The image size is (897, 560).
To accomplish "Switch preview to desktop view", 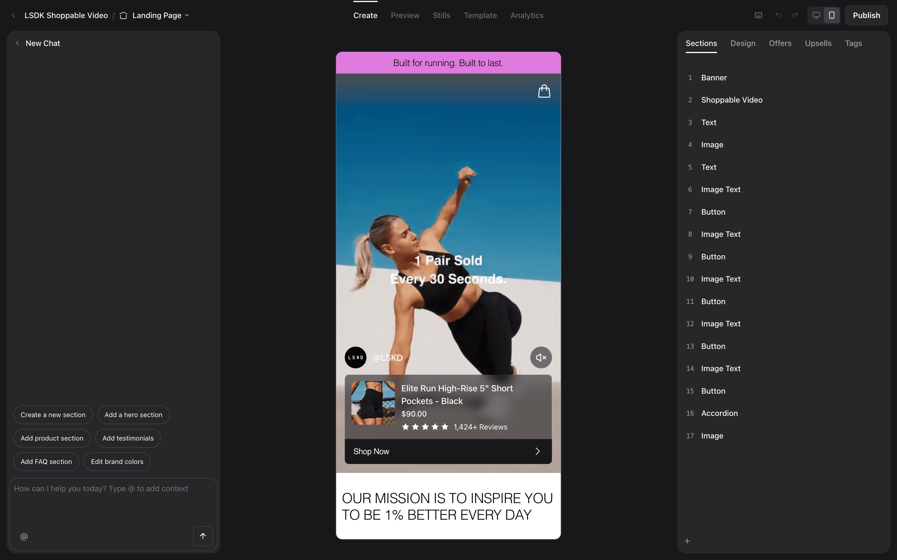I will [x=816, y=15].
